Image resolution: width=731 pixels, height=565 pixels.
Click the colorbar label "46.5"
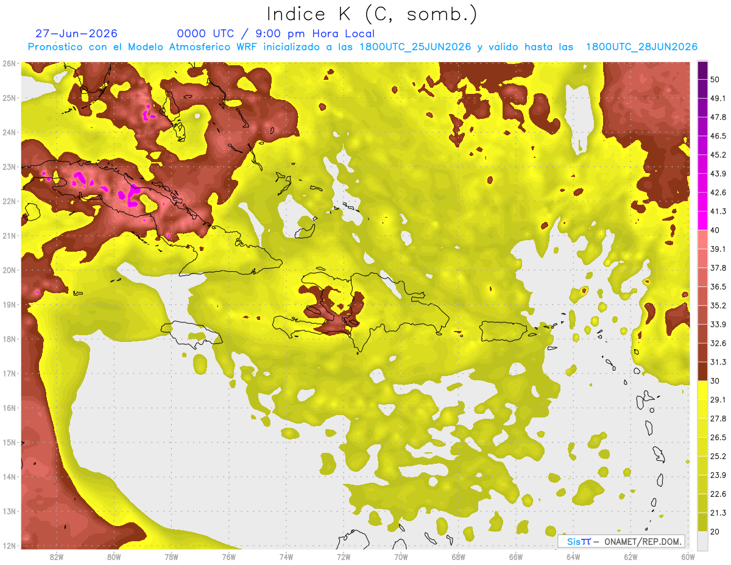pos(718,136)
